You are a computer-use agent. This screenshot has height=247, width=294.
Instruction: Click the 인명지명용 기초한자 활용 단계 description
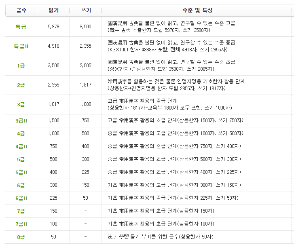tap(176, 82)
